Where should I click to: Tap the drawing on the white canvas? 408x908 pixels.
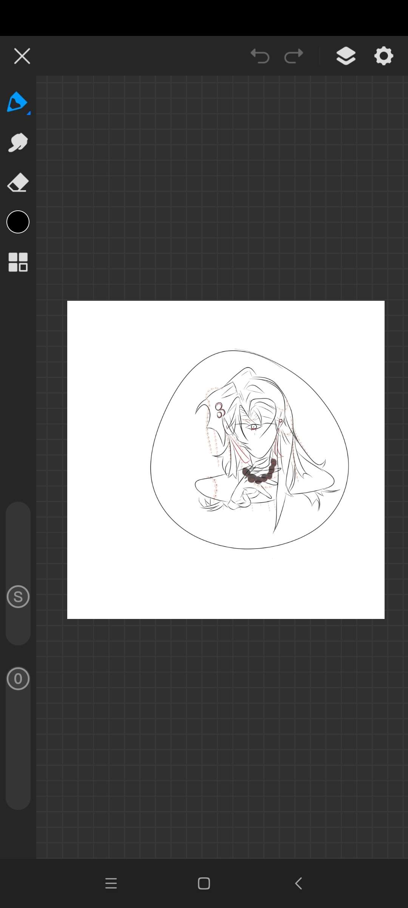pos(249,449)
